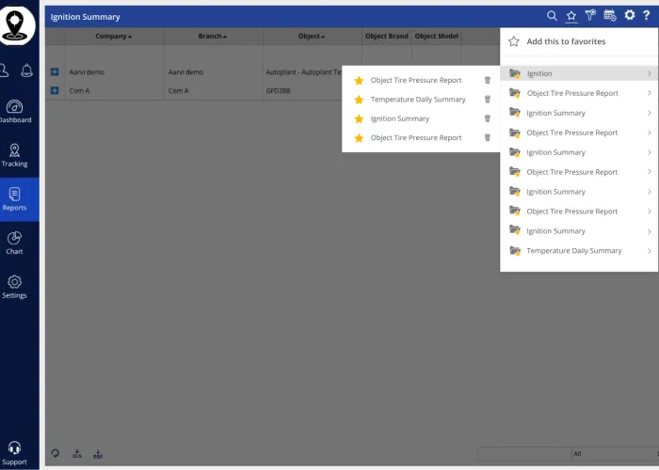Delete Temperature Daily Summary favorite with trash icon
659x470 pixels.
click(487, 100)
